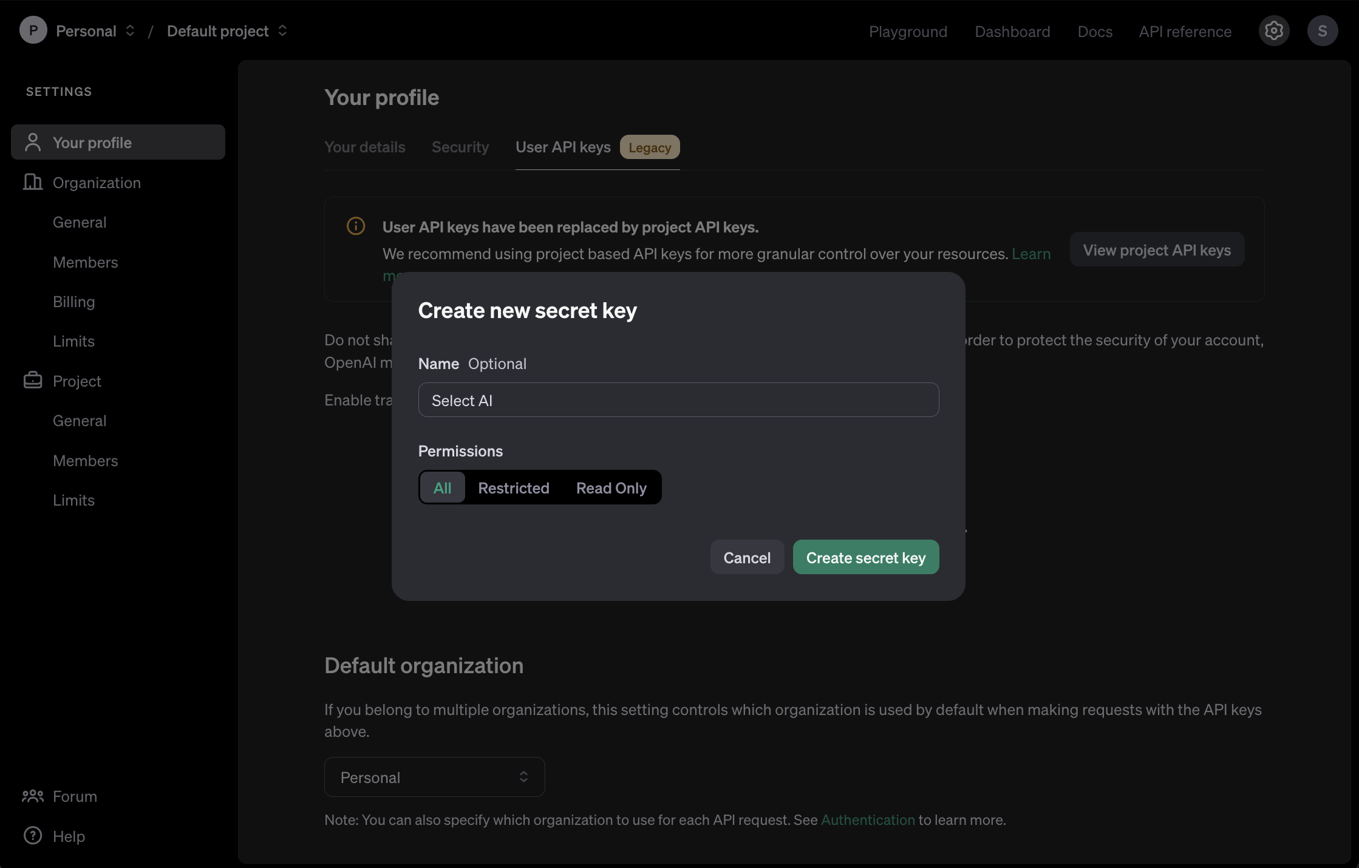Click the Project briefcase icon
The image size is (1359, 868).
(32, 381)
